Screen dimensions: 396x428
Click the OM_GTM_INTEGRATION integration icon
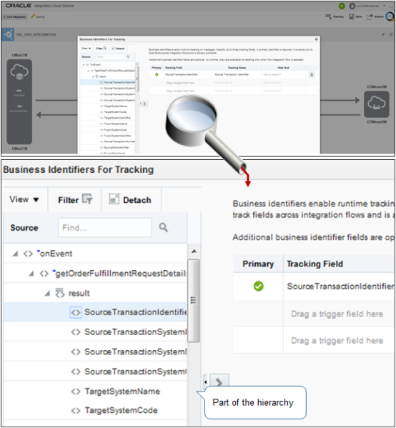click(x=8, y=34)
